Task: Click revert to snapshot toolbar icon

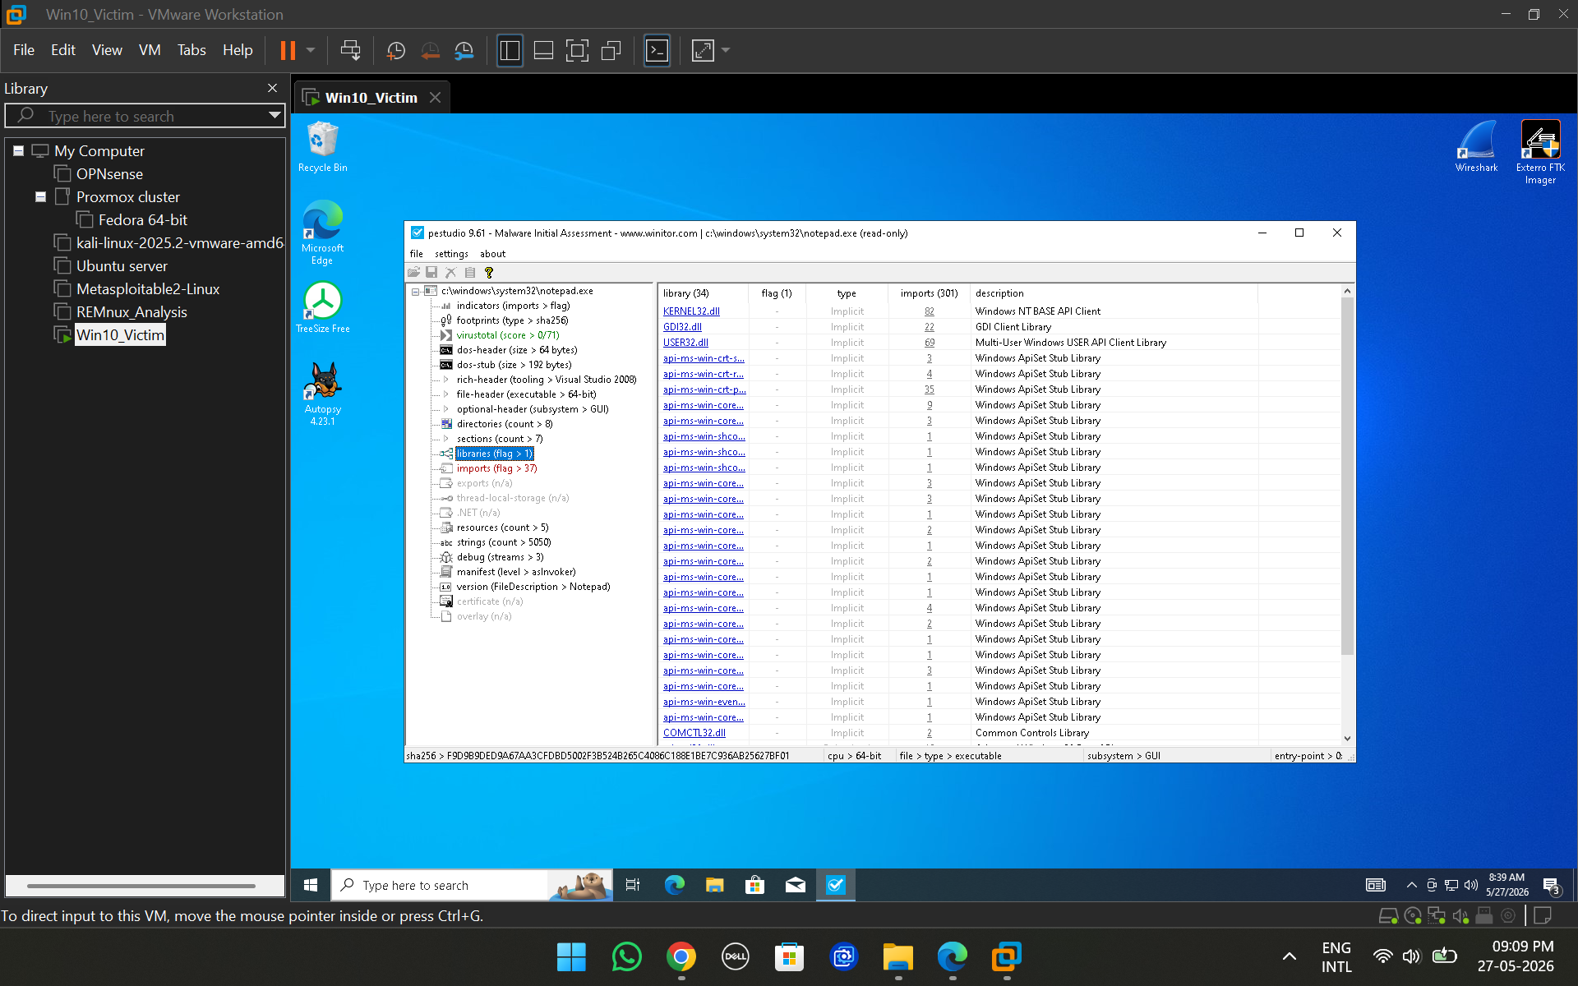Action: [430, 50]
